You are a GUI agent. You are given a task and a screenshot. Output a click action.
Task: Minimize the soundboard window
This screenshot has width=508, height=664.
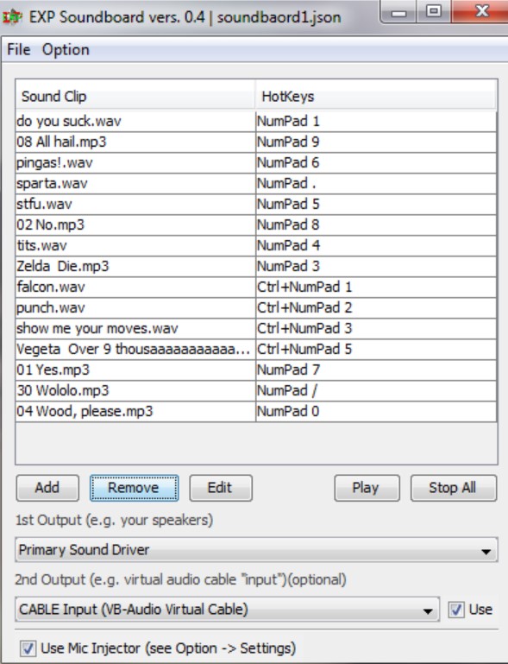click(x=398, y=11)
